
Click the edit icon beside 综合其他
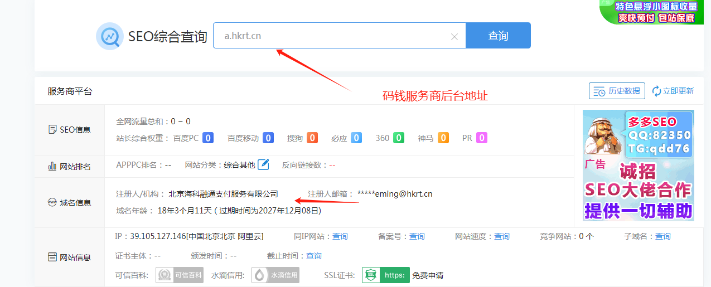click(x=263, y=164)
